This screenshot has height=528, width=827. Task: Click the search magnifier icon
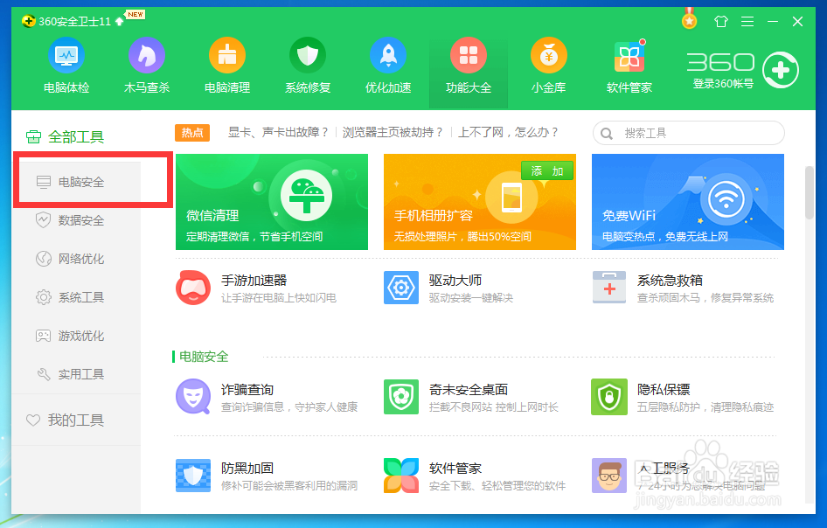coord(607,134)
